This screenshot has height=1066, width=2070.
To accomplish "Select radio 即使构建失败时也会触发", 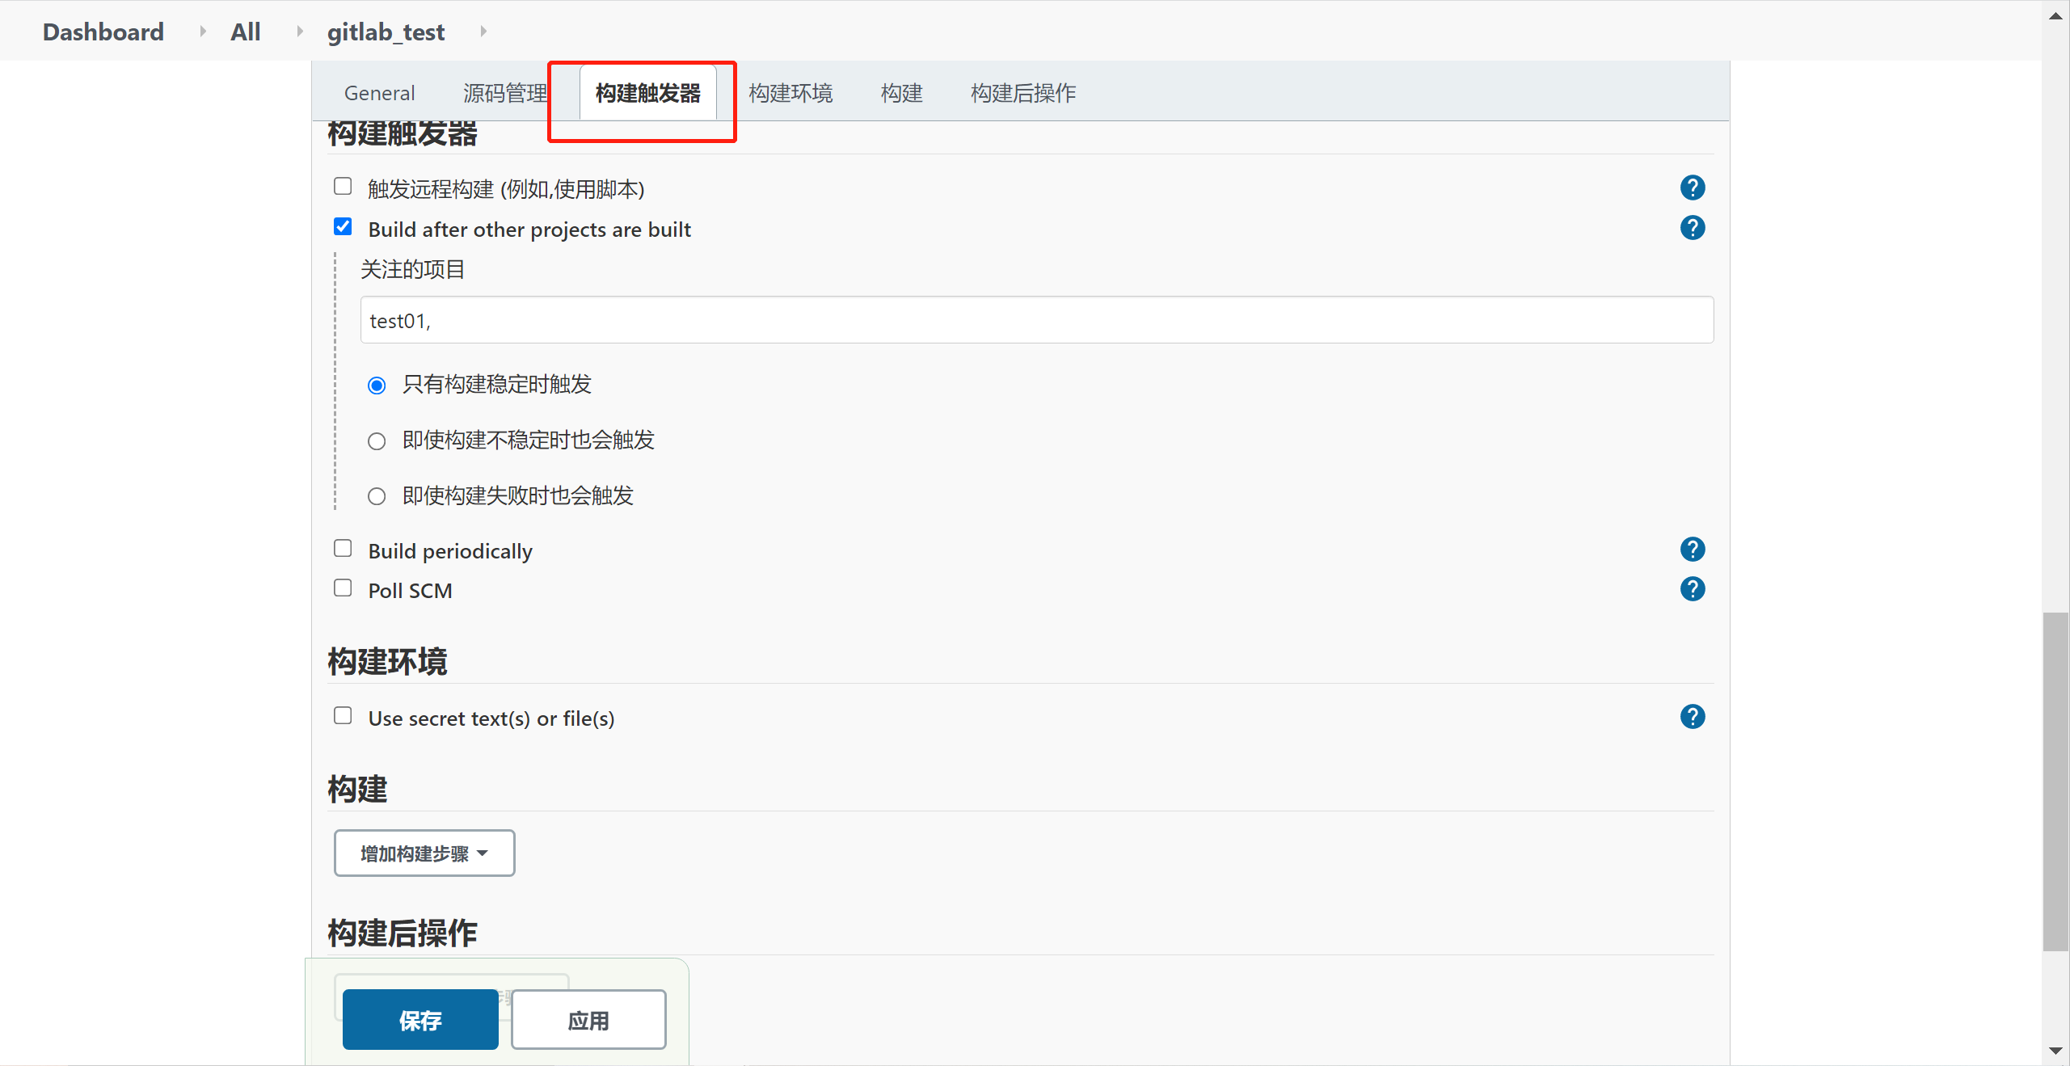I will [x=377, y=496].
